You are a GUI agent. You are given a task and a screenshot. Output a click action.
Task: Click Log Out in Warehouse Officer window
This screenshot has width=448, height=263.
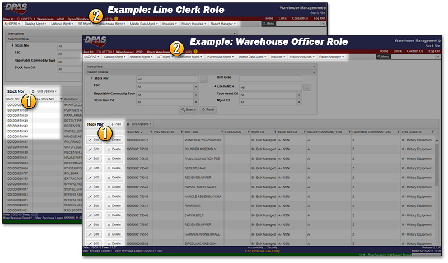pos(435,52)
